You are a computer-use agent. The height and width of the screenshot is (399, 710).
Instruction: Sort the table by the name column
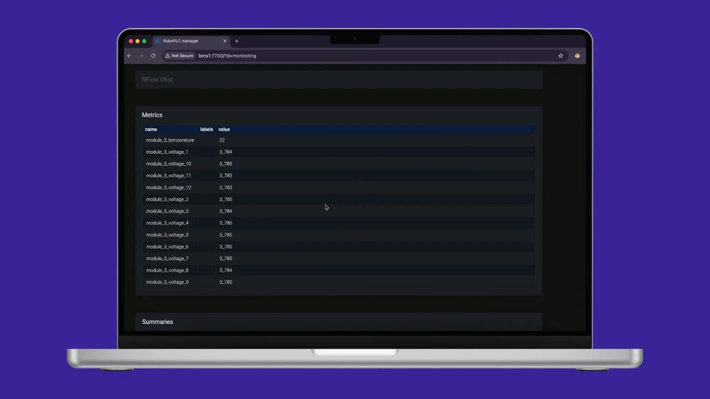151,129
